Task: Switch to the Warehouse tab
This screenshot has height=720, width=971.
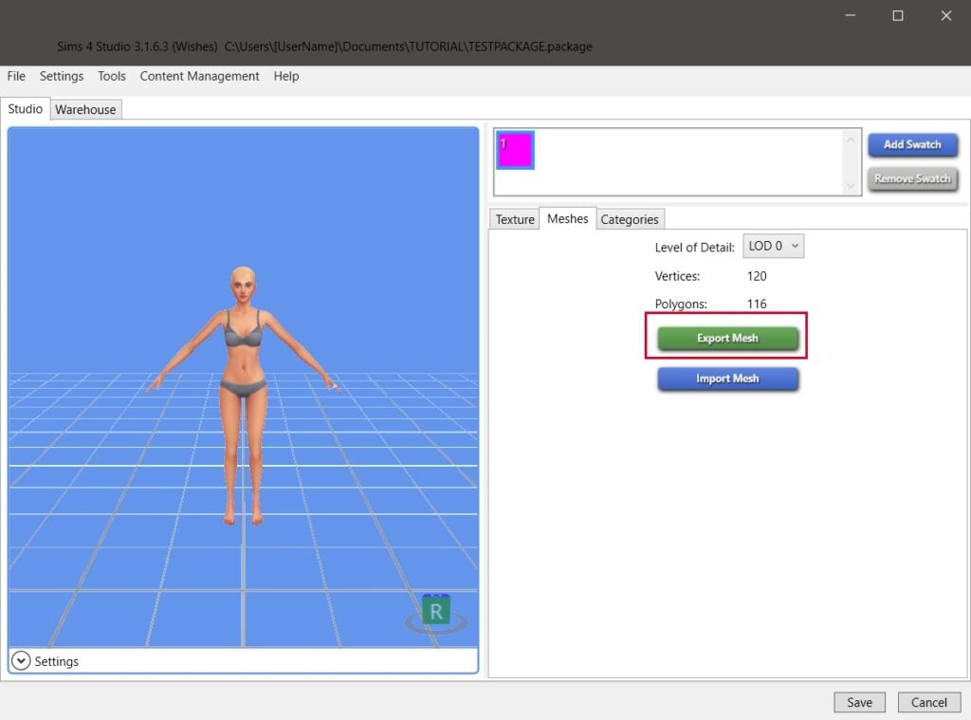Action: coord(85,110)
